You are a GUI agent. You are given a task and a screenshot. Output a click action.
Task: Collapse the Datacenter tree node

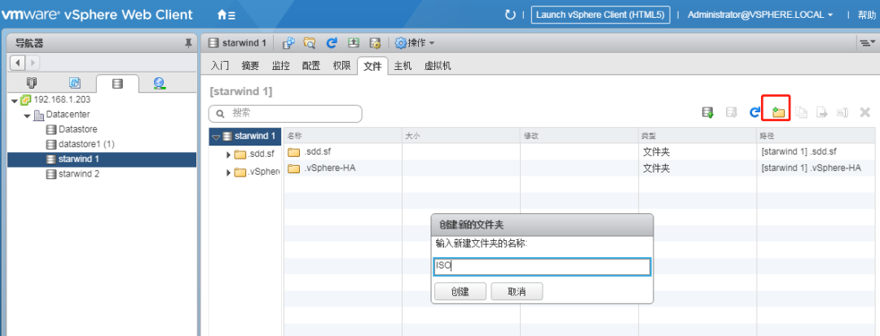[x=27, y=116]
